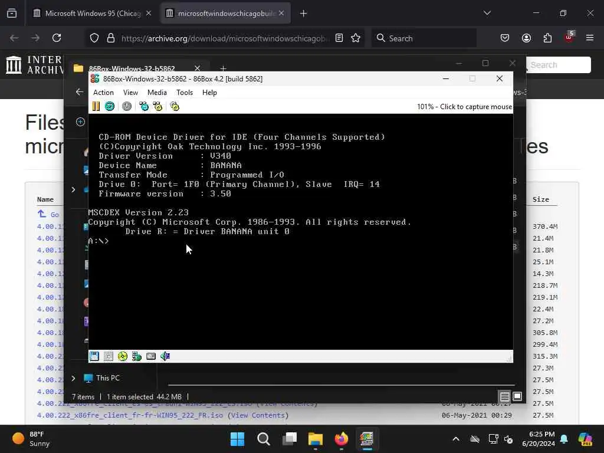Open the View menu in 86Box
604x453 pixels.
tap(130, 93)
